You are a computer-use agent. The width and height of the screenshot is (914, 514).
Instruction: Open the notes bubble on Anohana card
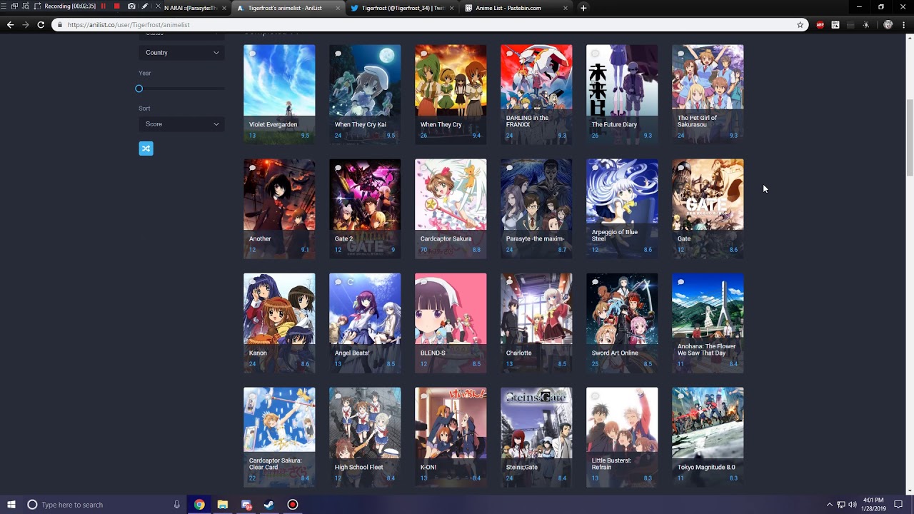tap(681, 282)
